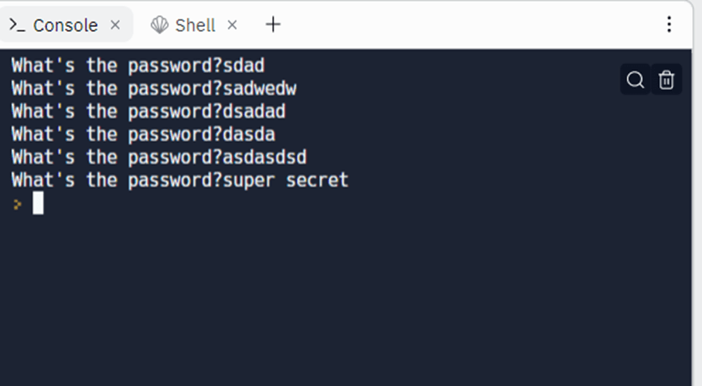
Task: Click the output line ending "sadwedw"
Action: [153, 88]
